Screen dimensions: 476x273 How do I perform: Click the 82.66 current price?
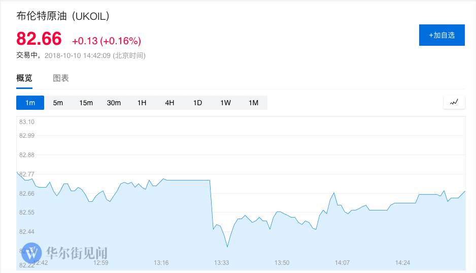(x=39, y=39)
